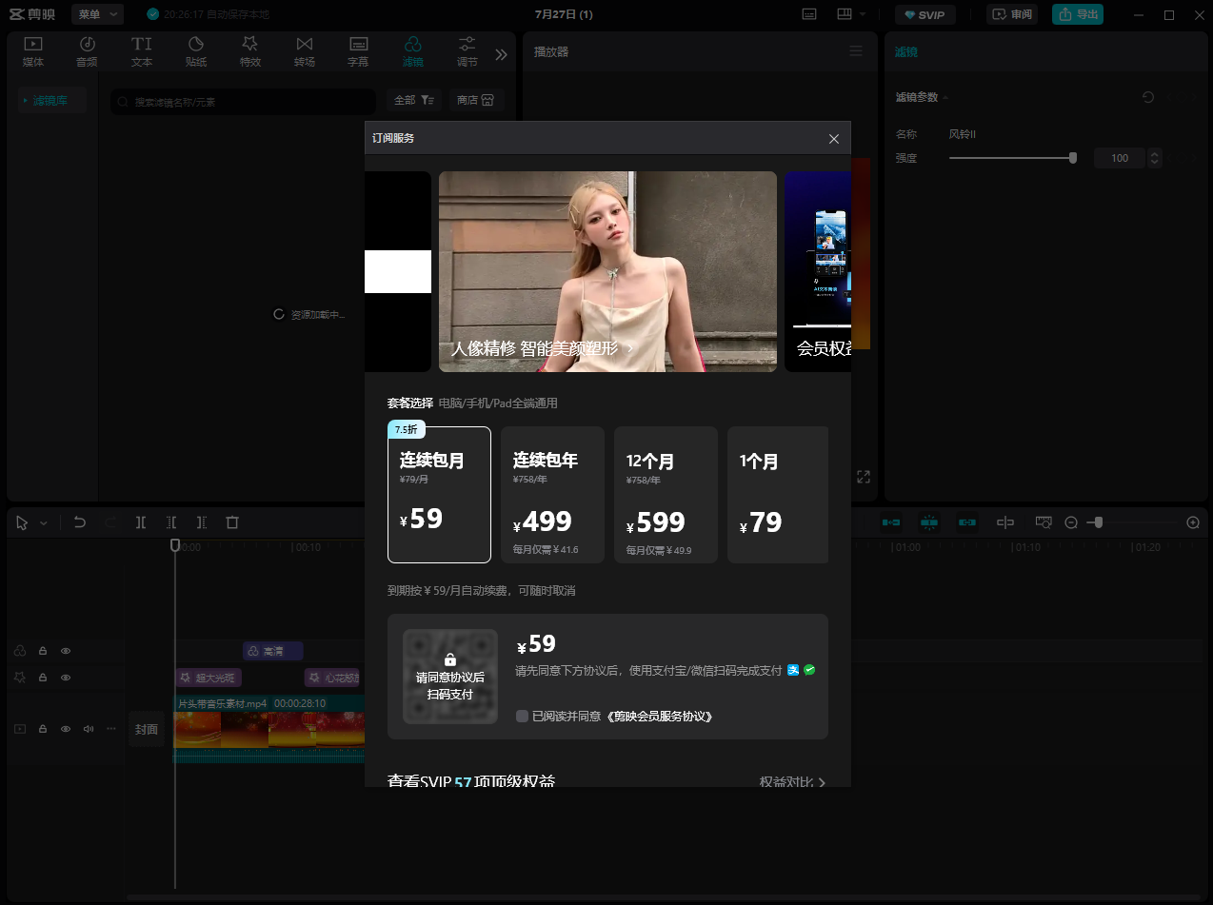Select the 连续包年 ¥499 plan
The image size is (1213, 905).
click(x=552, y=495)
